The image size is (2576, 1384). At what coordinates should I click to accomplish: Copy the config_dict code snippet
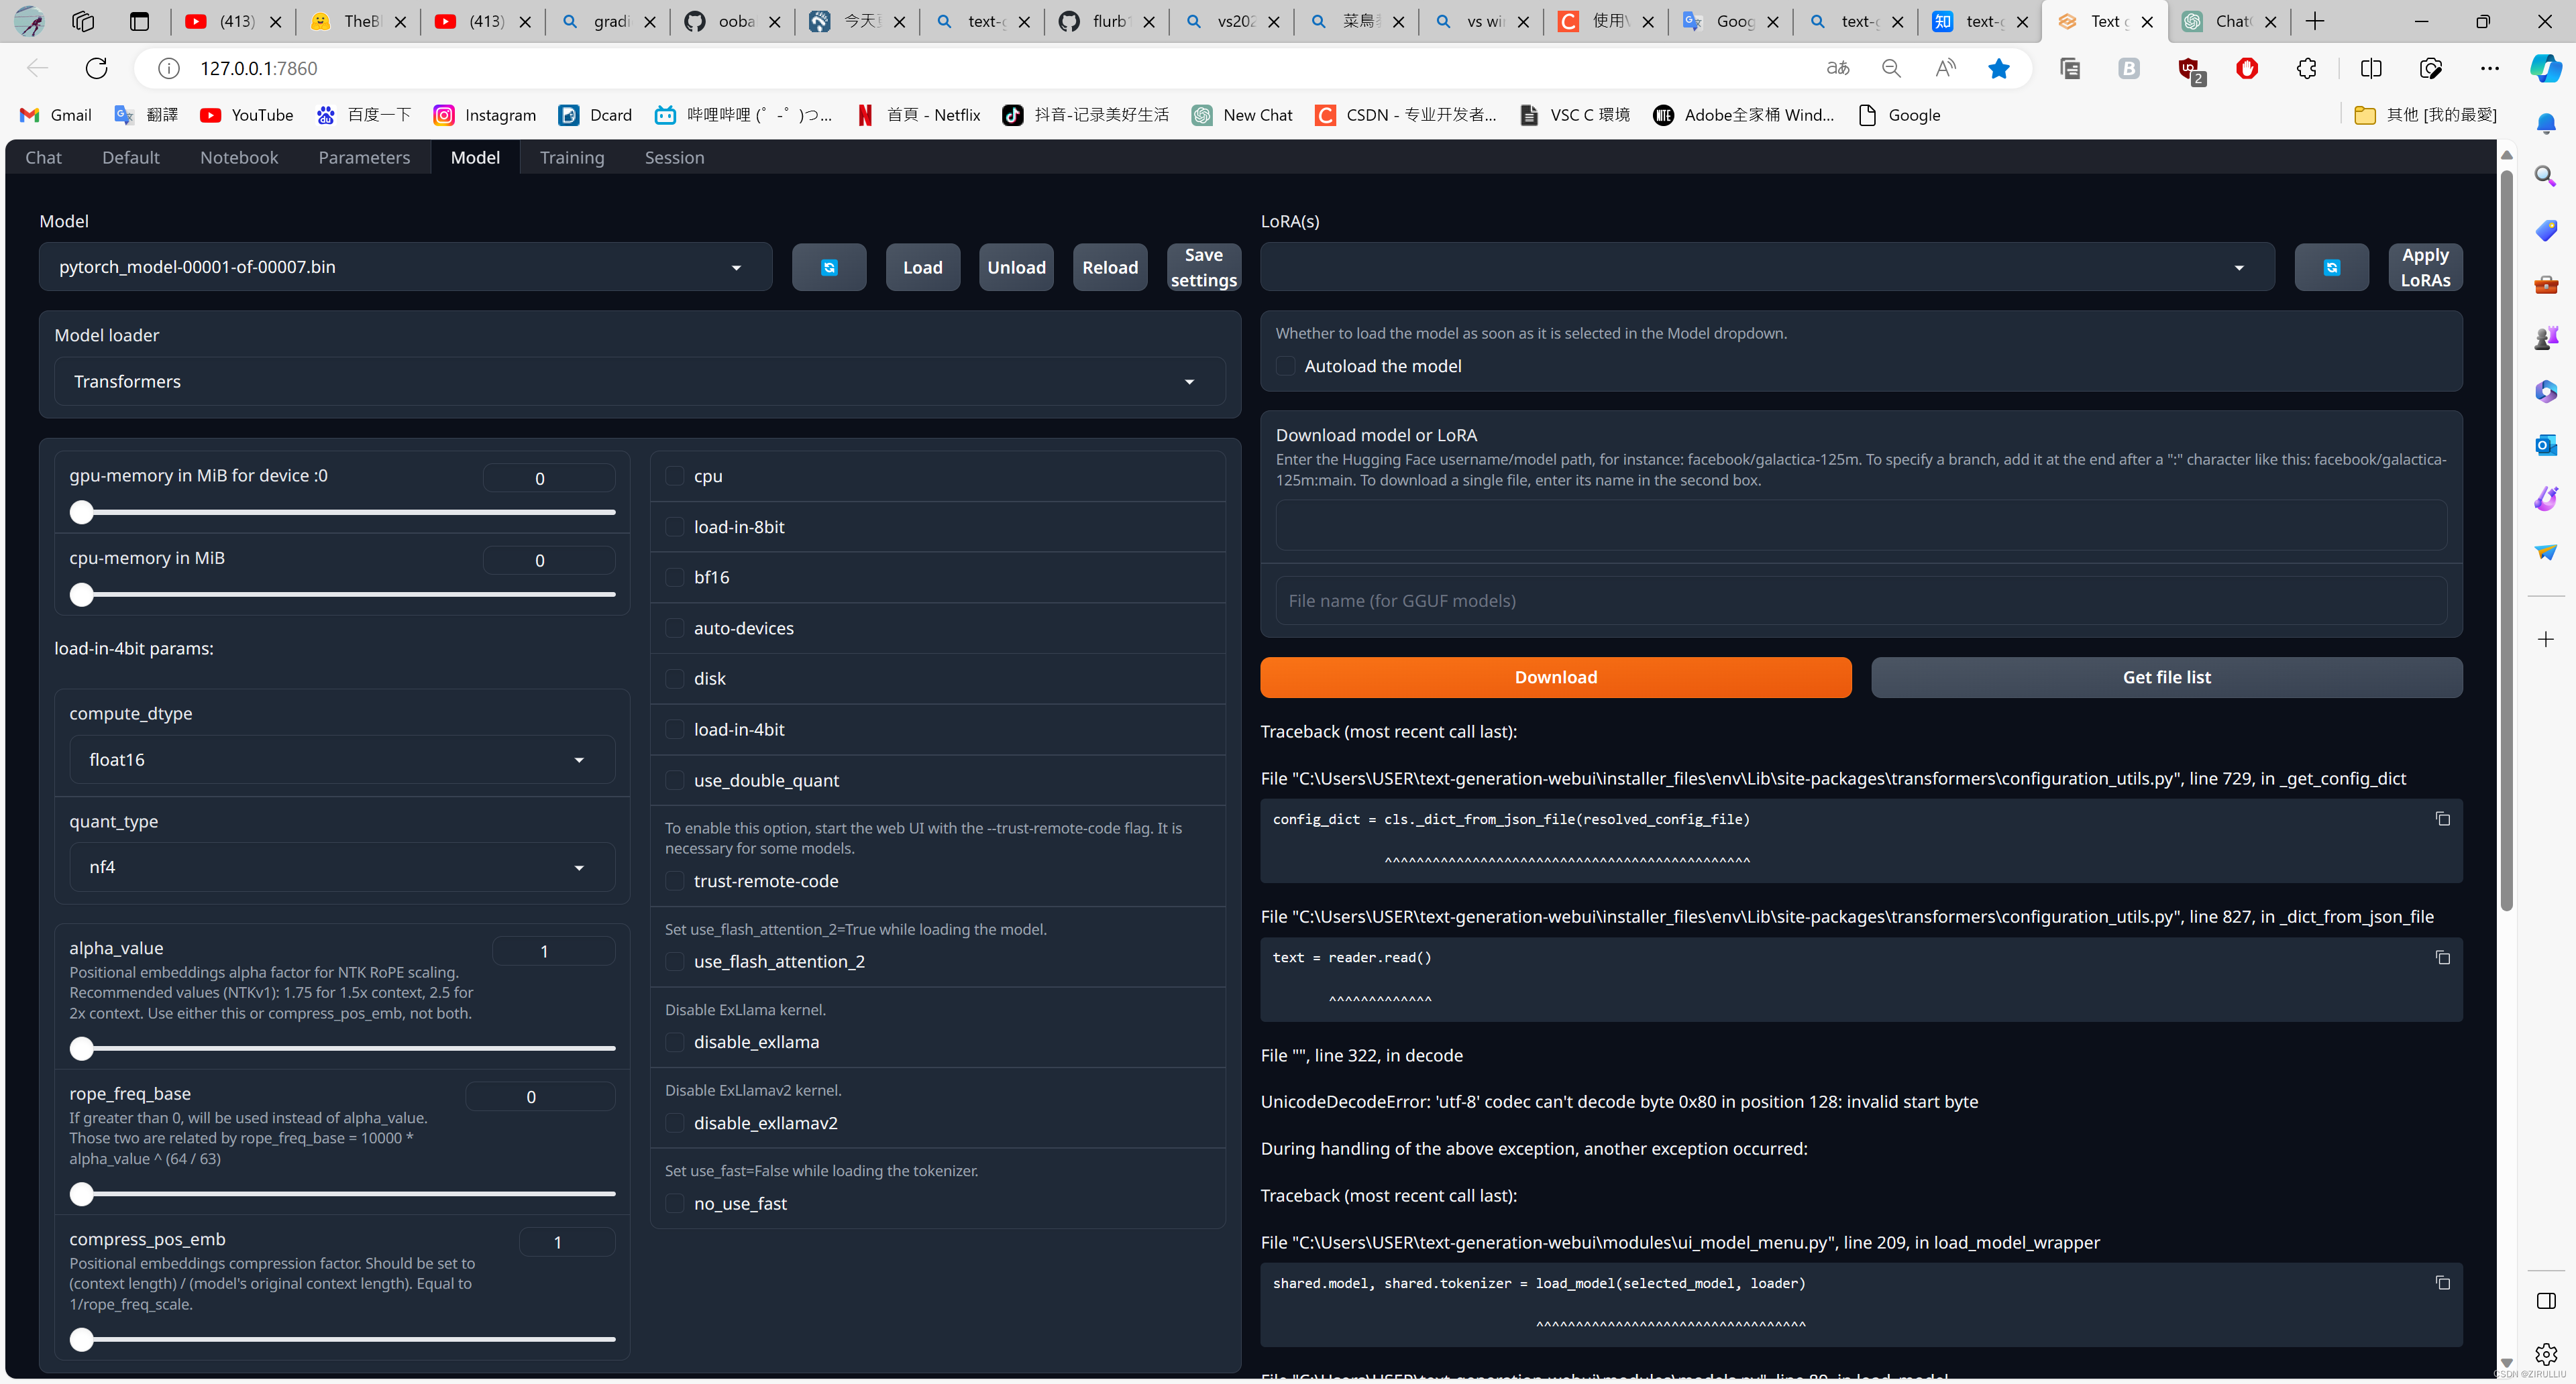coord(2442,819)
